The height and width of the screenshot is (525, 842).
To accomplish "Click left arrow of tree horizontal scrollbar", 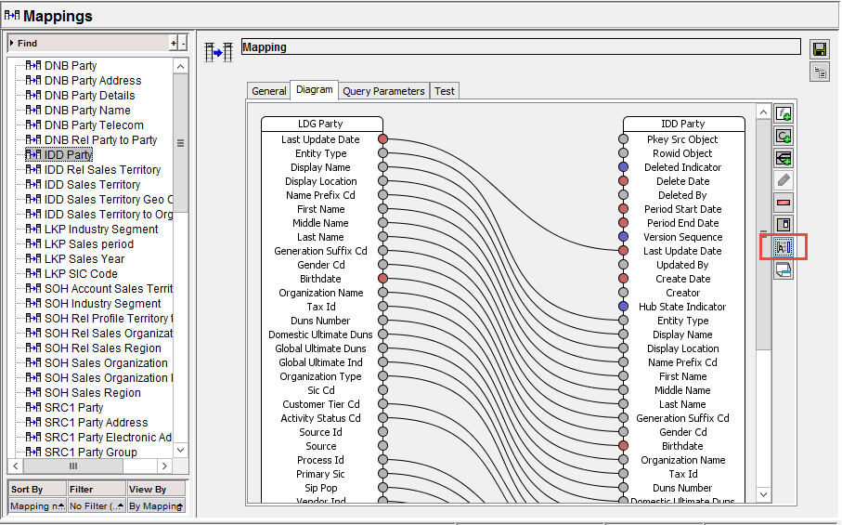I will (x=16, y=466).
